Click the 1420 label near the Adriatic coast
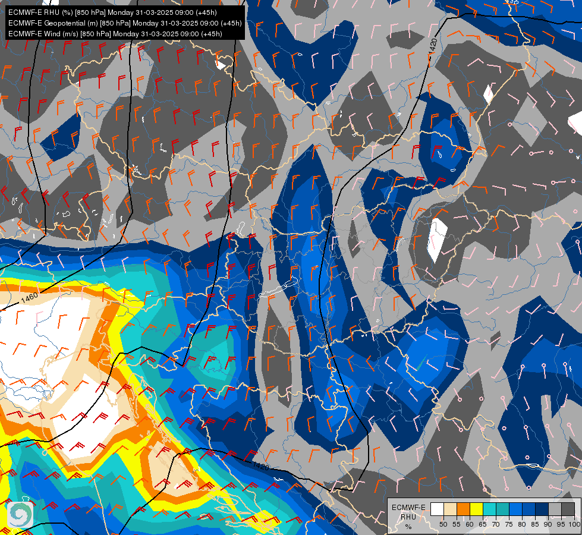This screenshot has height=535, width=582. pos(261,465)
